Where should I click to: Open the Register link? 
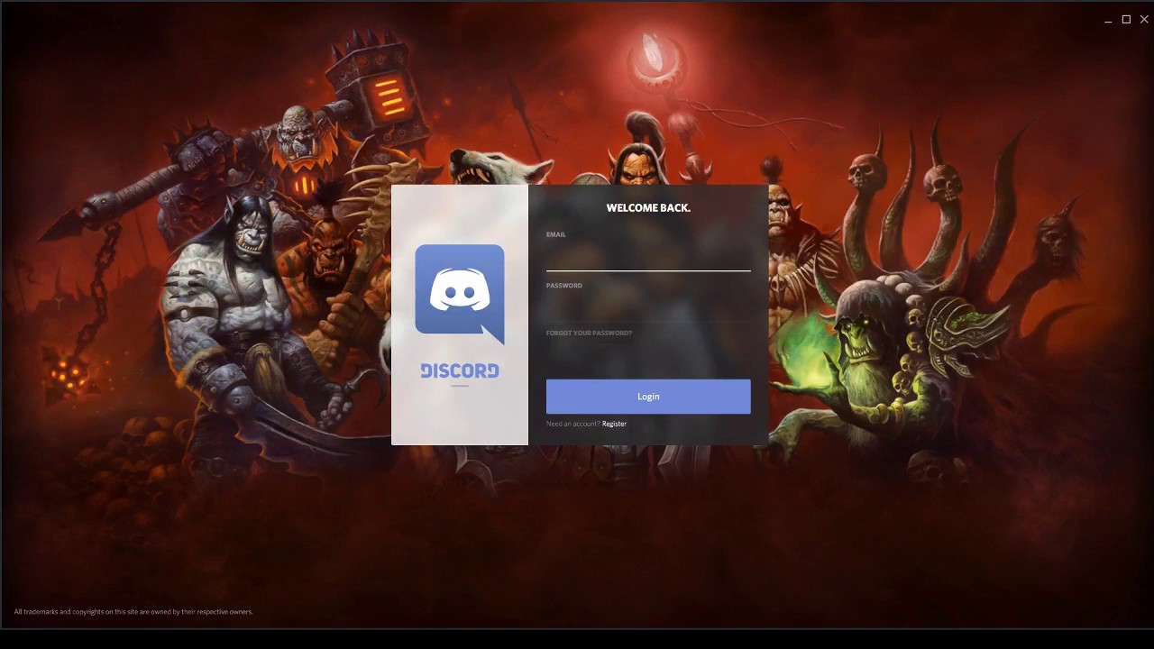[614, 424]
